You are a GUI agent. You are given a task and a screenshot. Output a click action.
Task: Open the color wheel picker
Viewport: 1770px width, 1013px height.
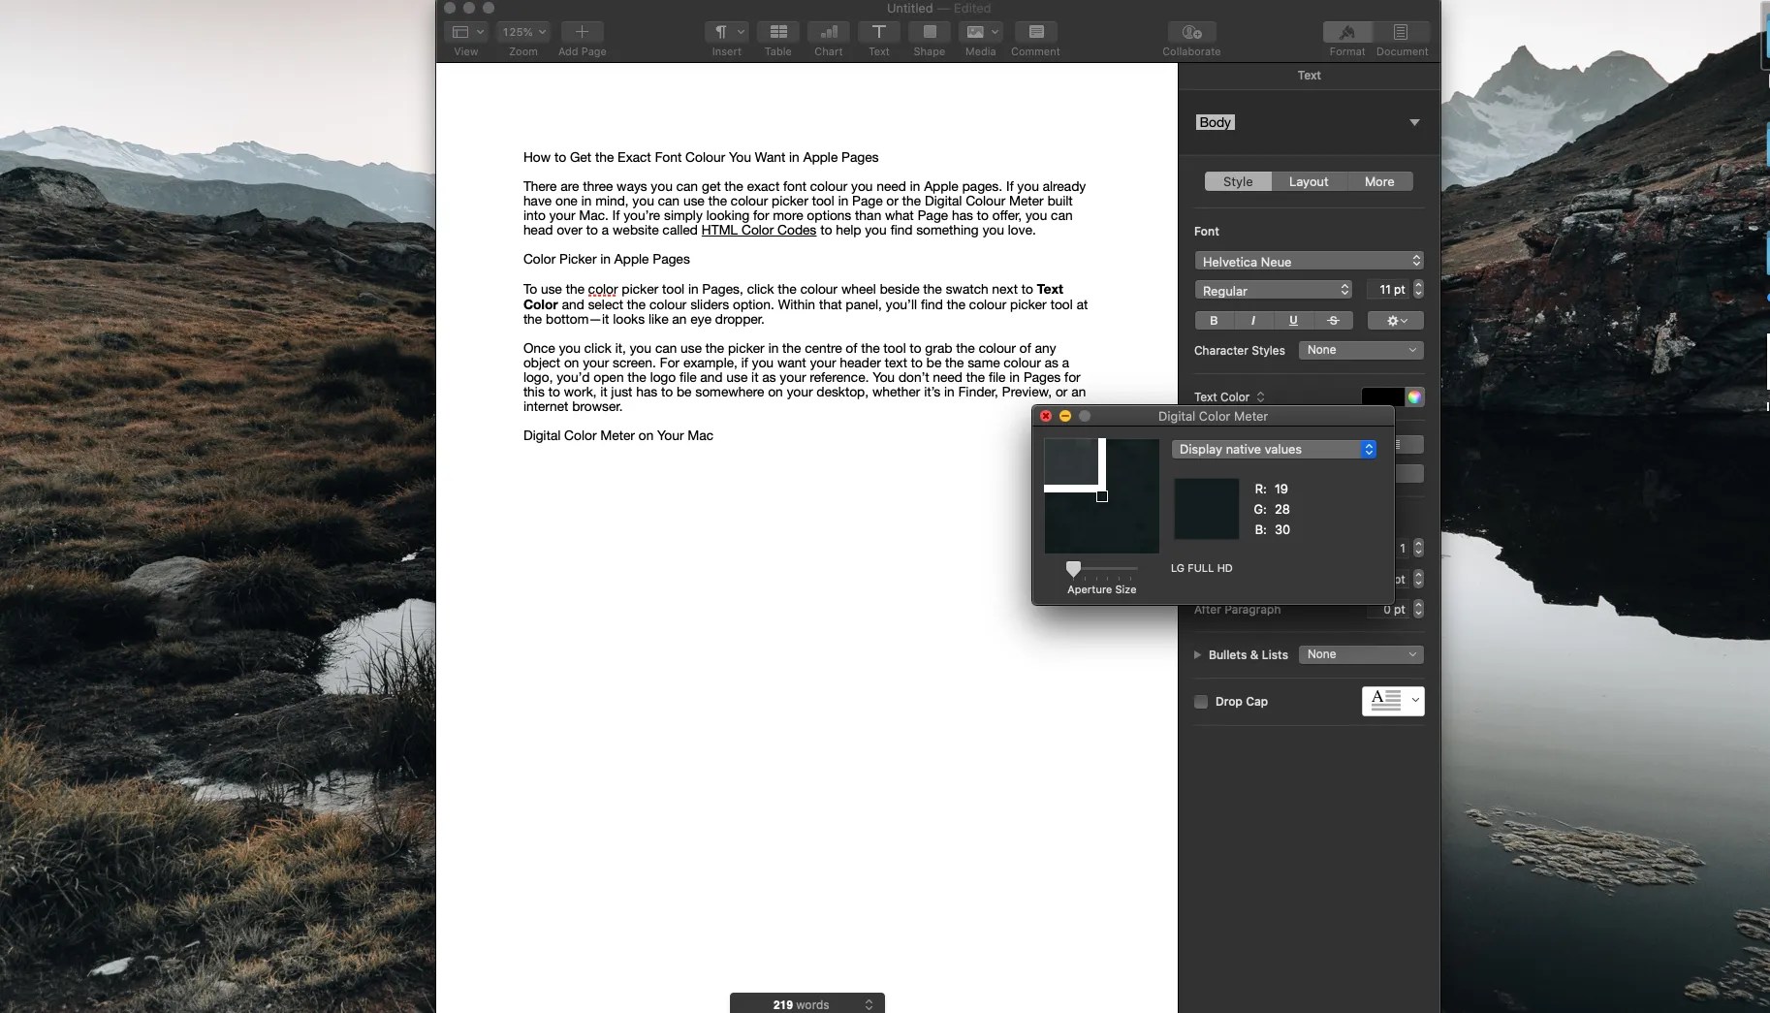[x=1416, y=397]
